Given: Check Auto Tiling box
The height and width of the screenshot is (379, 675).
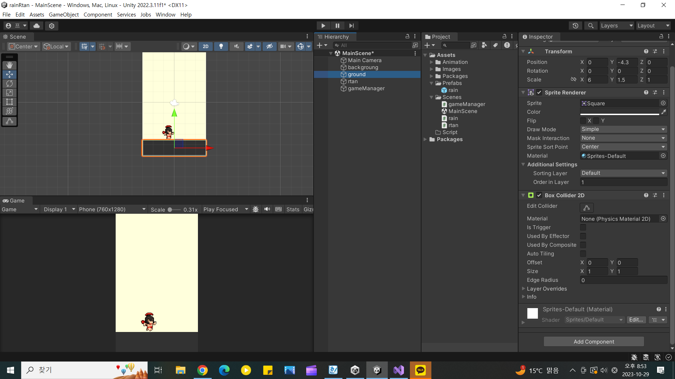Looking at the screenshot, I should pos(583,254).
